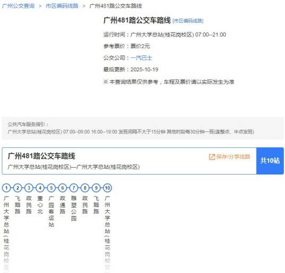Open the 政通路 stop name

(x=63, y=205)
